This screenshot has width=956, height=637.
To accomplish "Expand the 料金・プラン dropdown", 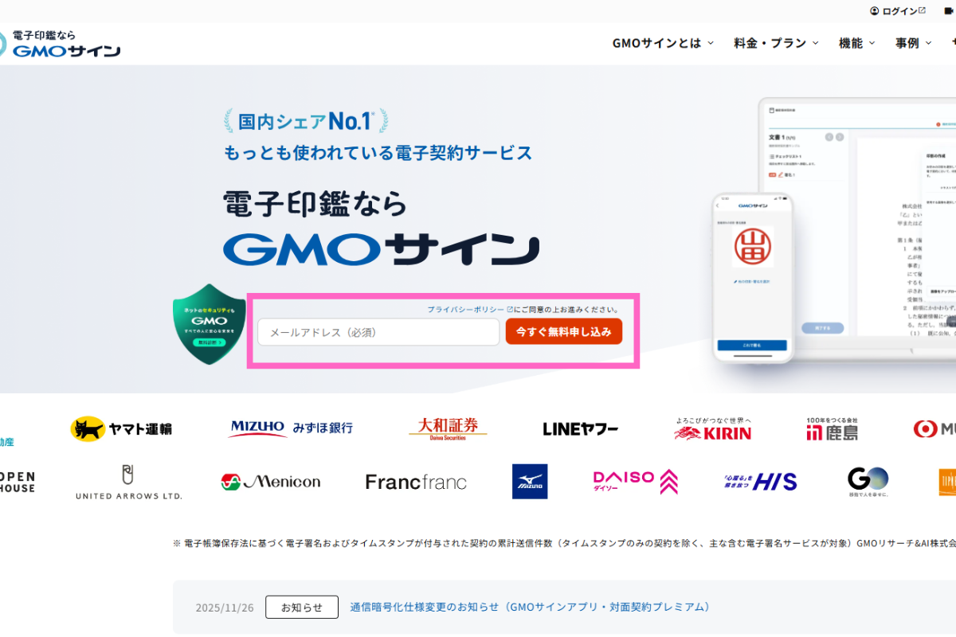I will (x=775, y=43).
